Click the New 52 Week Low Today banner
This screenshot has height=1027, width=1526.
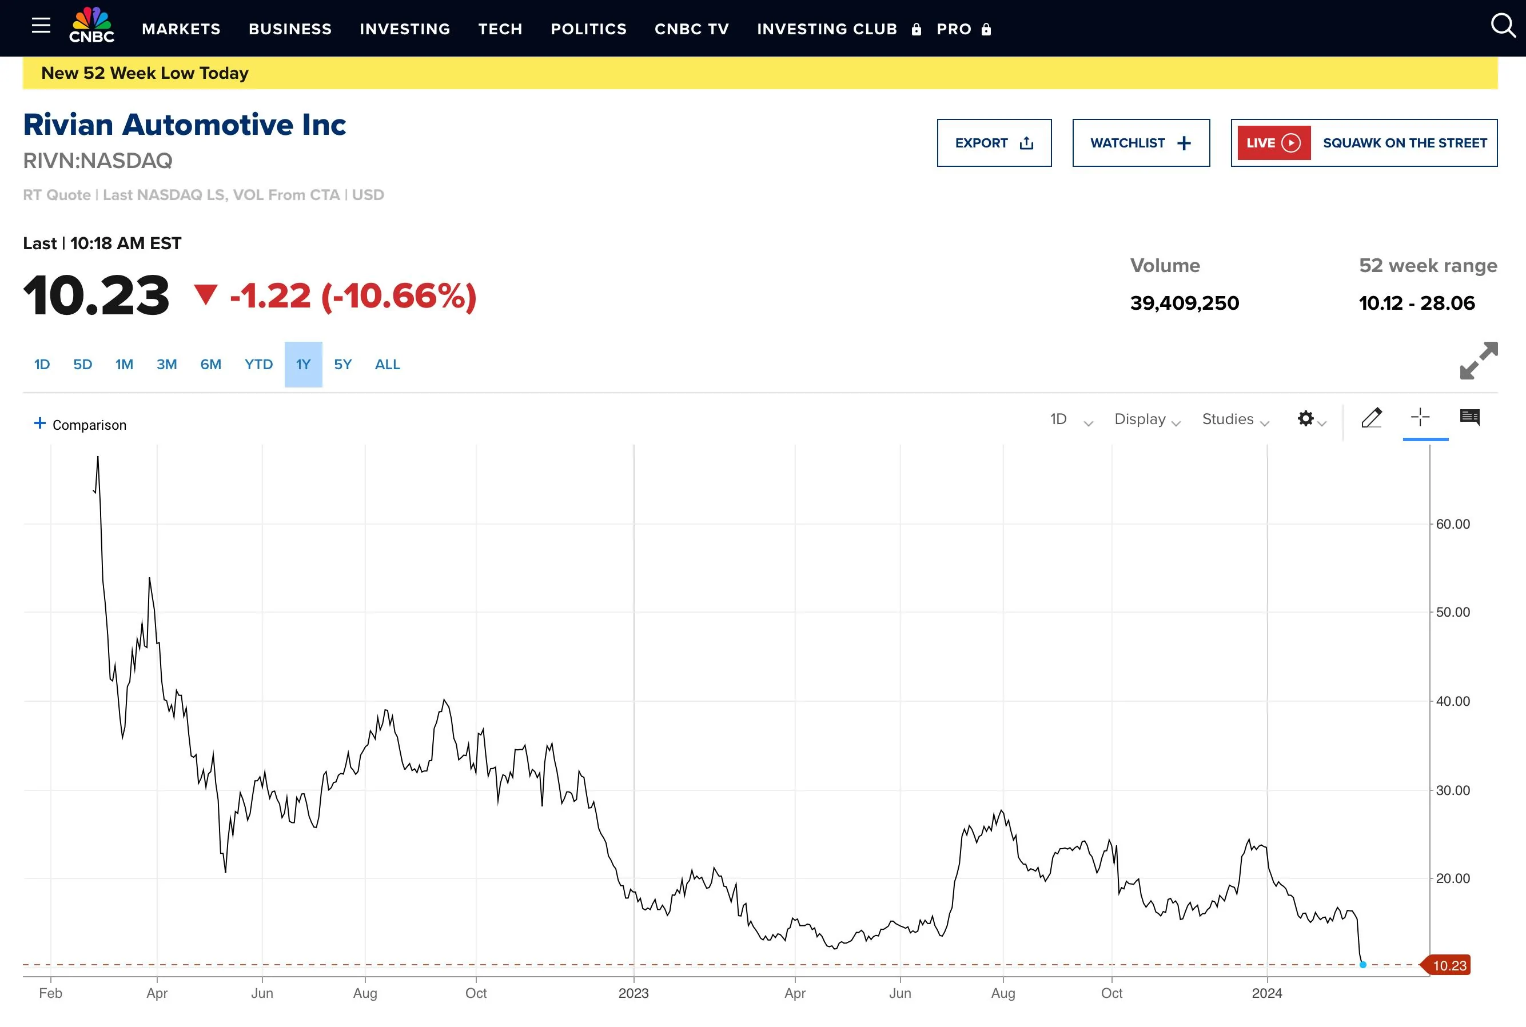[760, 73]
